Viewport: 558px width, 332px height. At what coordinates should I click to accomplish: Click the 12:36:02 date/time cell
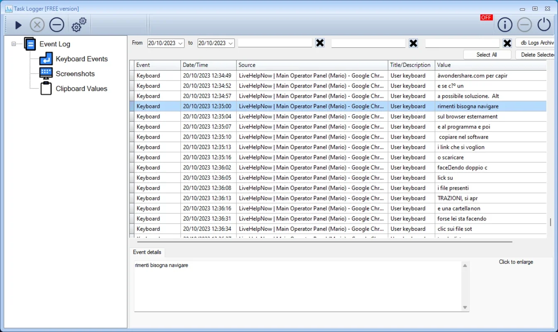209,168
